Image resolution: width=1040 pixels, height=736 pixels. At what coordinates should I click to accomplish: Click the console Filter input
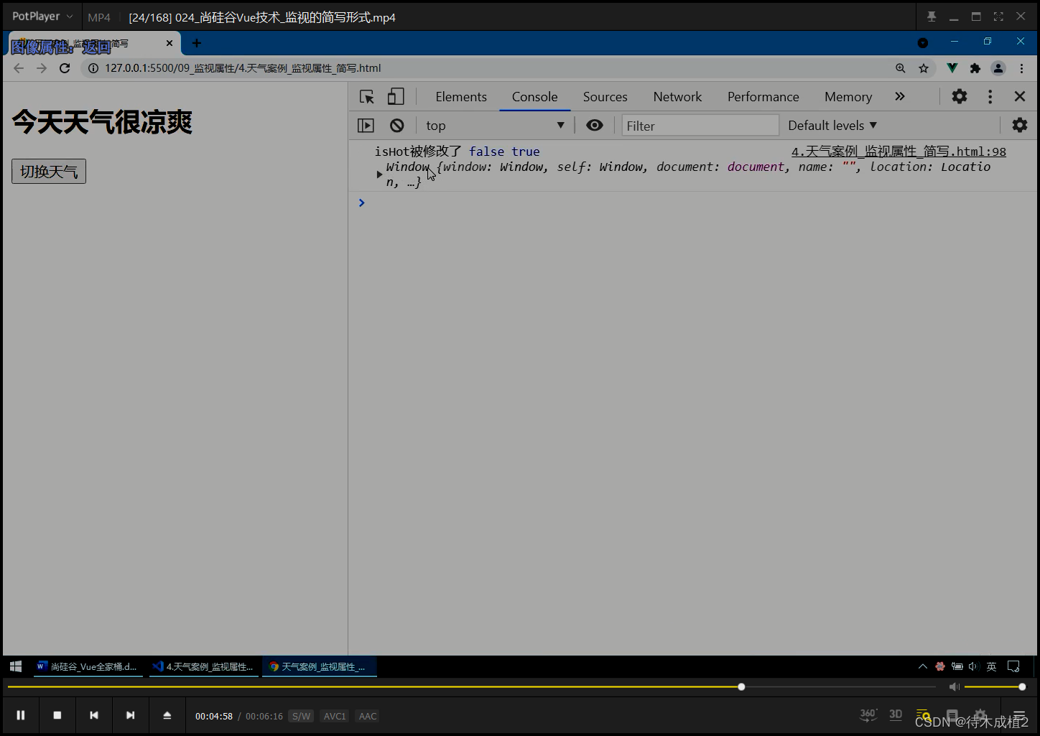pos(700,126)
